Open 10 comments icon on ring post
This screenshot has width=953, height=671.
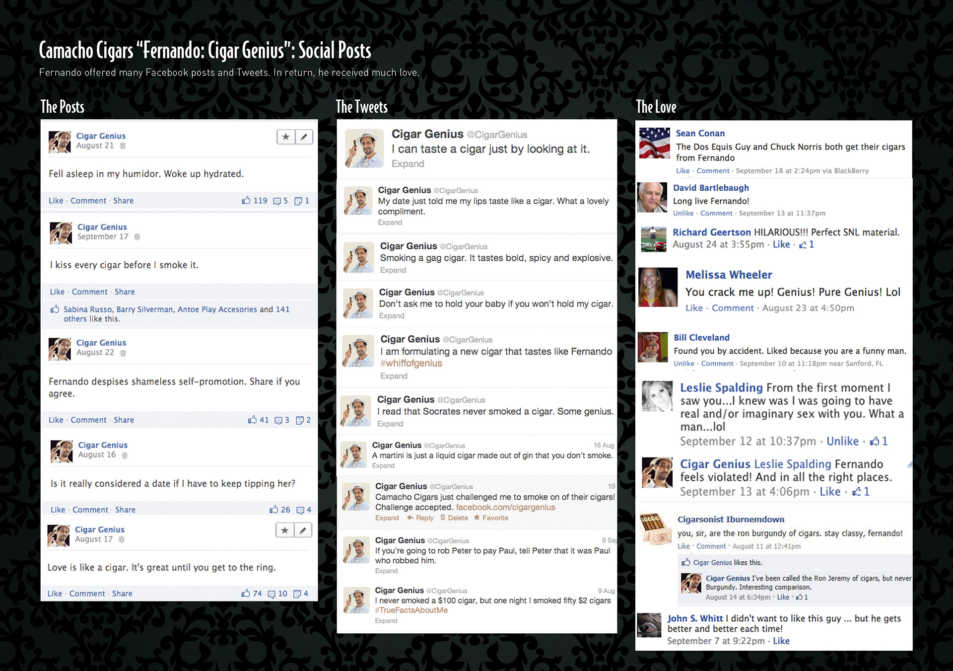point(277,594)
